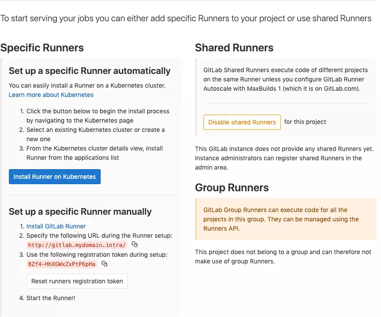
Task: Click the Shared Runners section heading
Action: click(234, 48)
